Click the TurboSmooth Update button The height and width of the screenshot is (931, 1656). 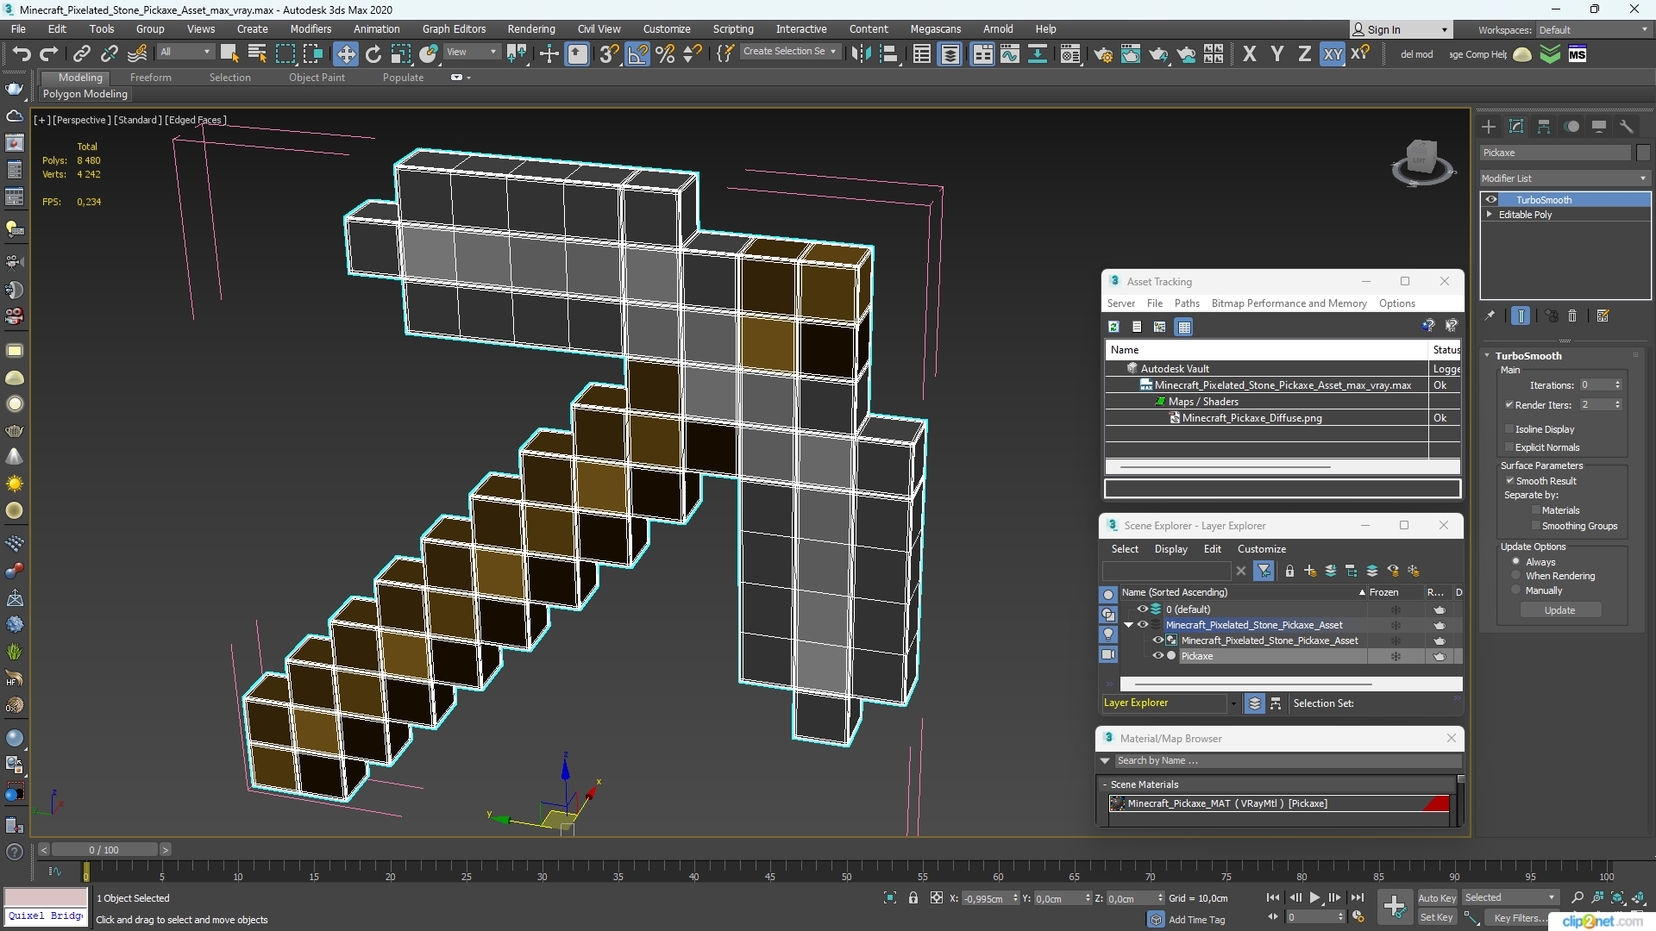coord(1559,610)
